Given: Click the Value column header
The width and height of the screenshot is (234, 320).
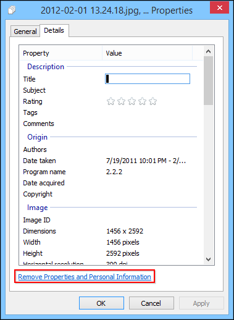Looking at the screenshot, I should (x=148, y=53).
